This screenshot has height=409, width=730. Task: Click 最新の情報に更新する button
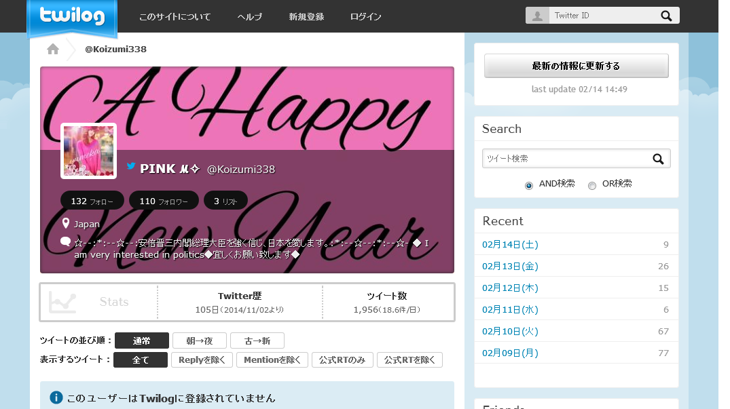click(x=577, y=66)
